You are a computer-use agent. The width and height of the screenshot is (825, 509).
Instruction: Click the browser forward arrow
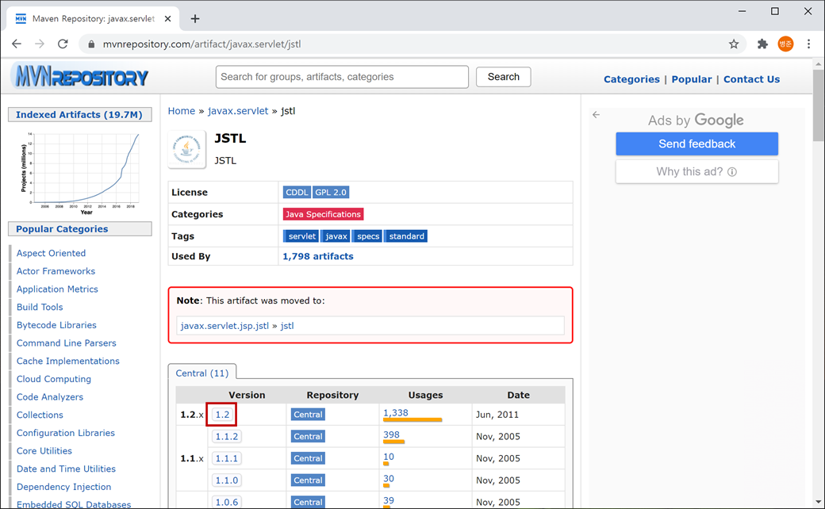tap(40, 44)
